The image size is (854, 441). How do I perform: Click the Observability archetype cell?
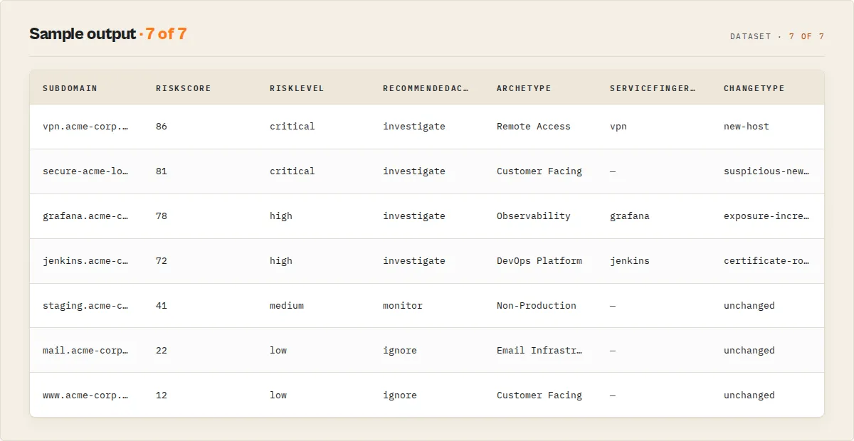[x=534, y=216]
